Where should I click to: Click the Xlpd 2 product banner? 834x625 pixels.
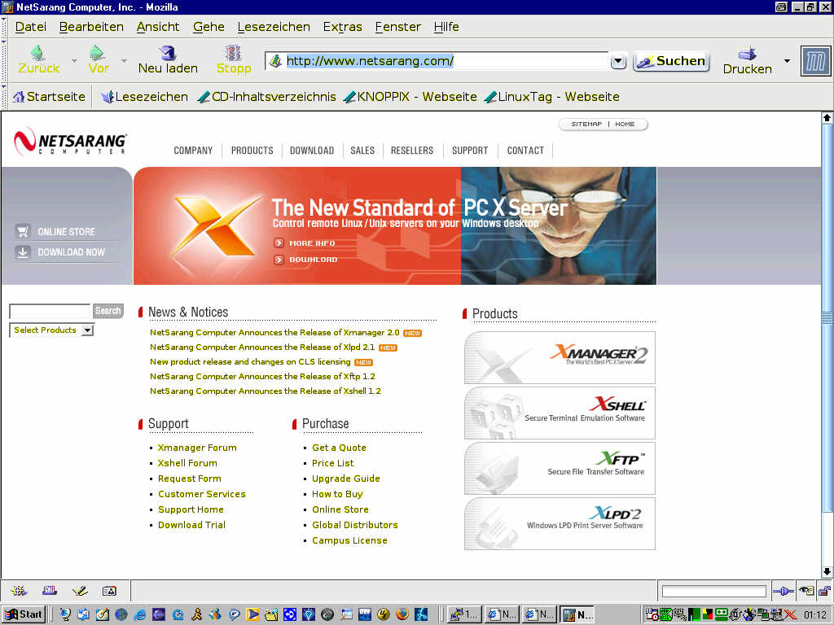click(560, 523)
